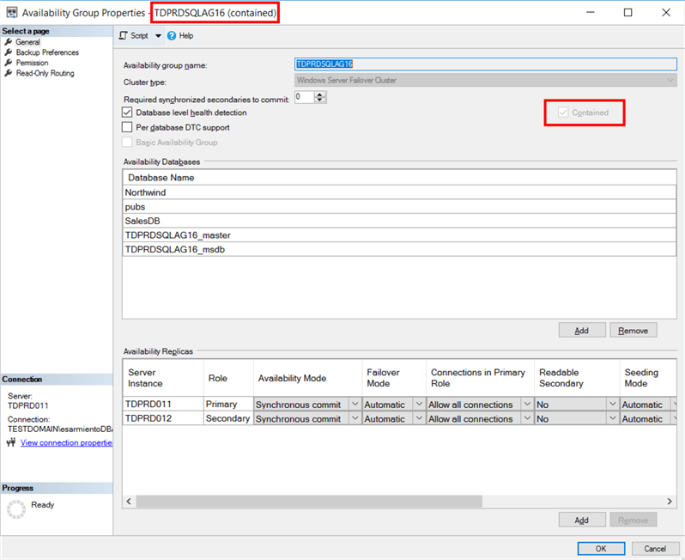Open the Script dropdown arrow
685x560 pixels.
tap(158, 36)
